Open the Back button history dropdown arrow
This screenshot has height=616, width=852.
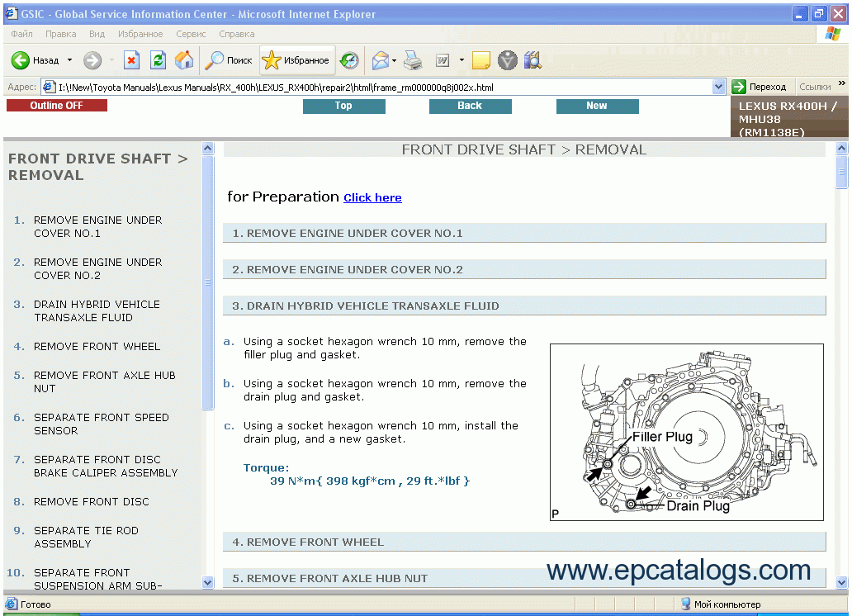[x=69, y=60]
